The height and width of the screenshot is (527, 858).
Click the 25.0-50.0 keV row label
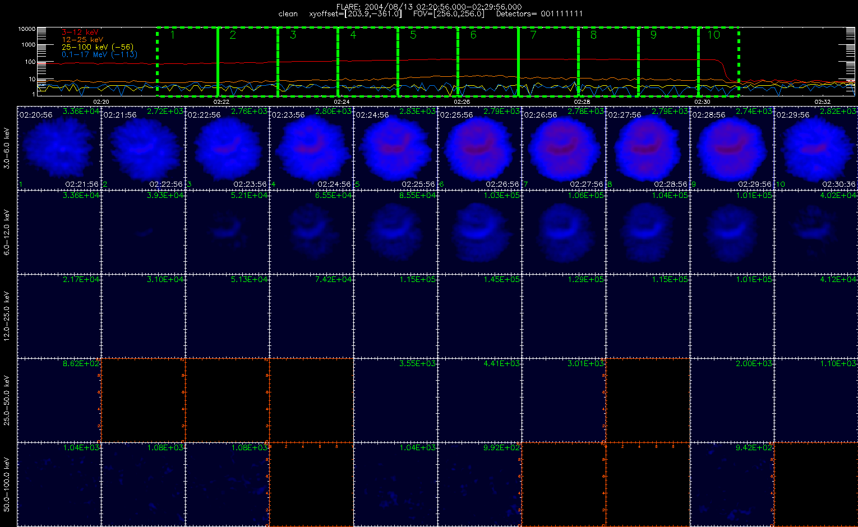click(x=7, y=400)
